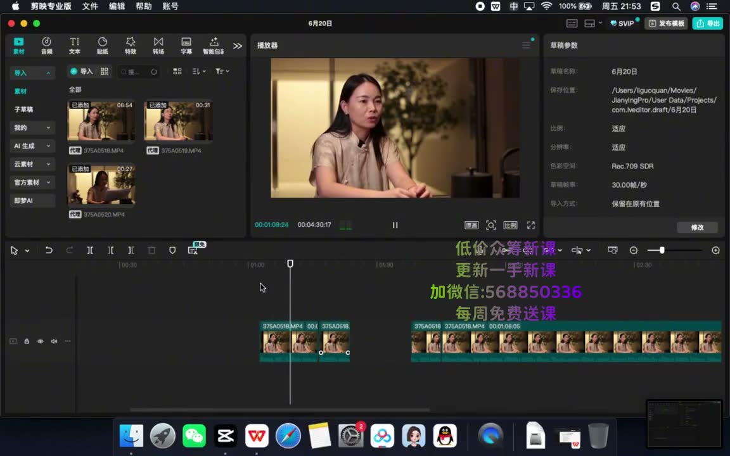Open the 贴纸 stickers tab
Screen dimensions: 730x456
(x=103, y=46)
